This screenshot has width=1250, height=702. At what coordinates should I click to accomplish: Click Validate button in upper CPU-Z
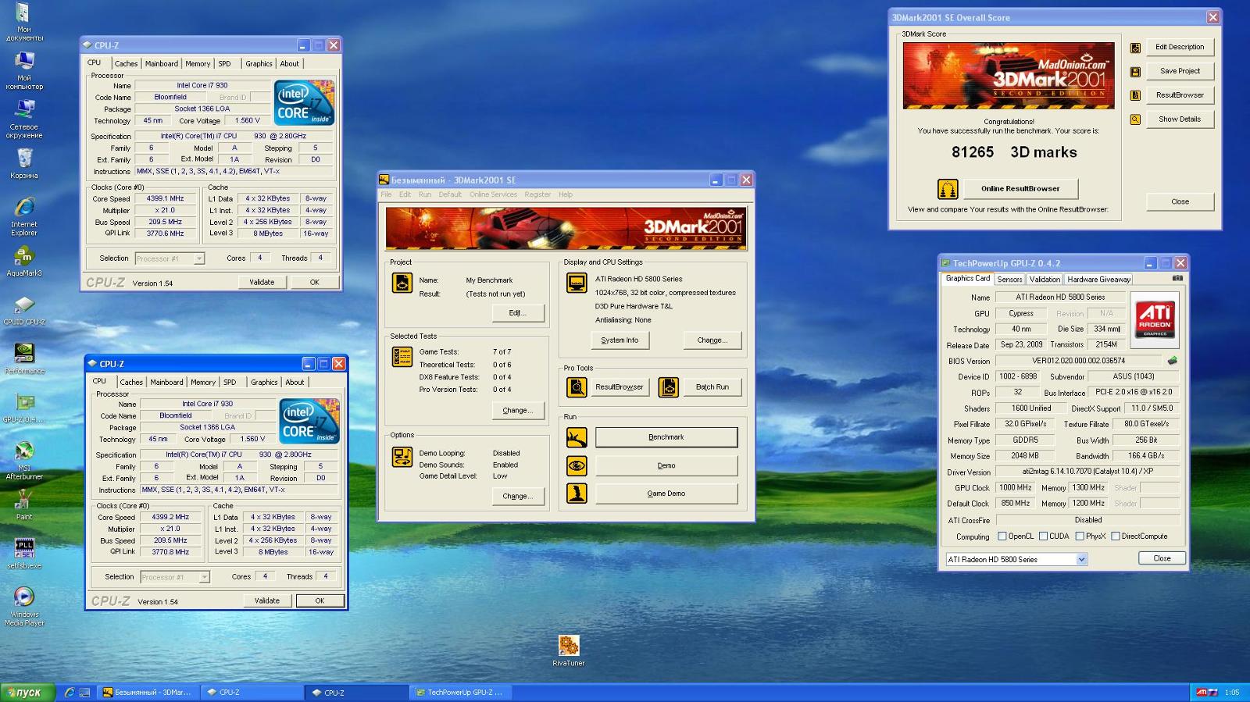pyautogui.click(x=262, y=283)
